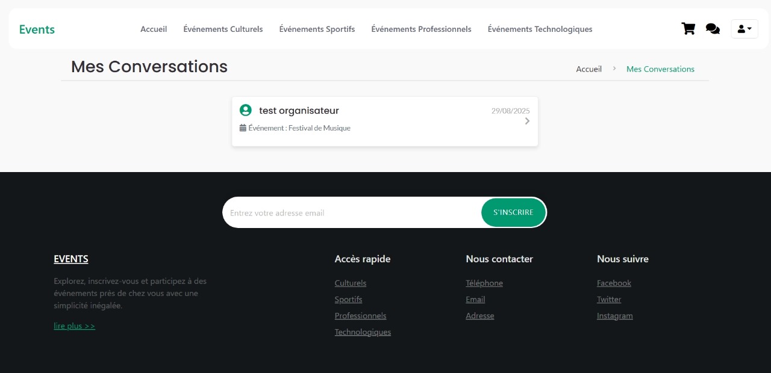Open the Facebook link
The image size is (771, 373).
coord(614,283)
